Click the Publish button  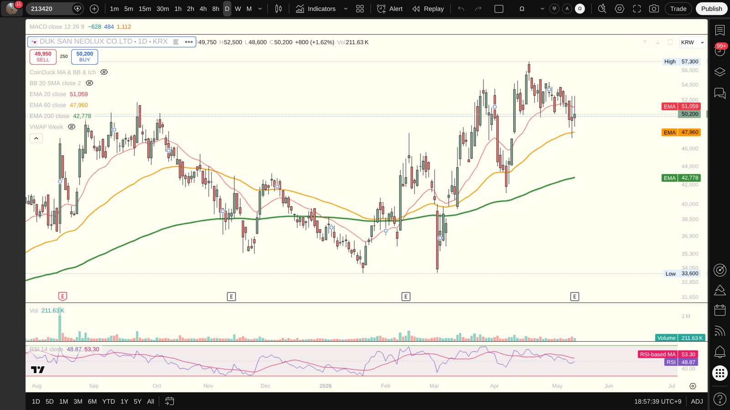tap(711, 9)
